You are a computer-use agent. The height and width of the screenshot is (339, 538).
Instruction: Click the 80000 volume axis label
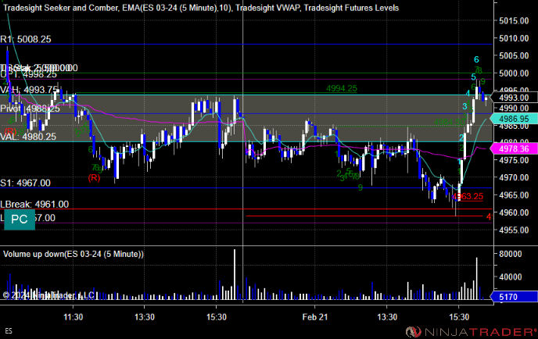[x=511, y=254]
